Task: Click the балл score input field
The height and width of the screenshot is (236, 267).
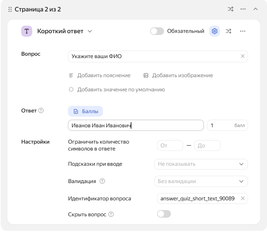Action: click(227, 125)
